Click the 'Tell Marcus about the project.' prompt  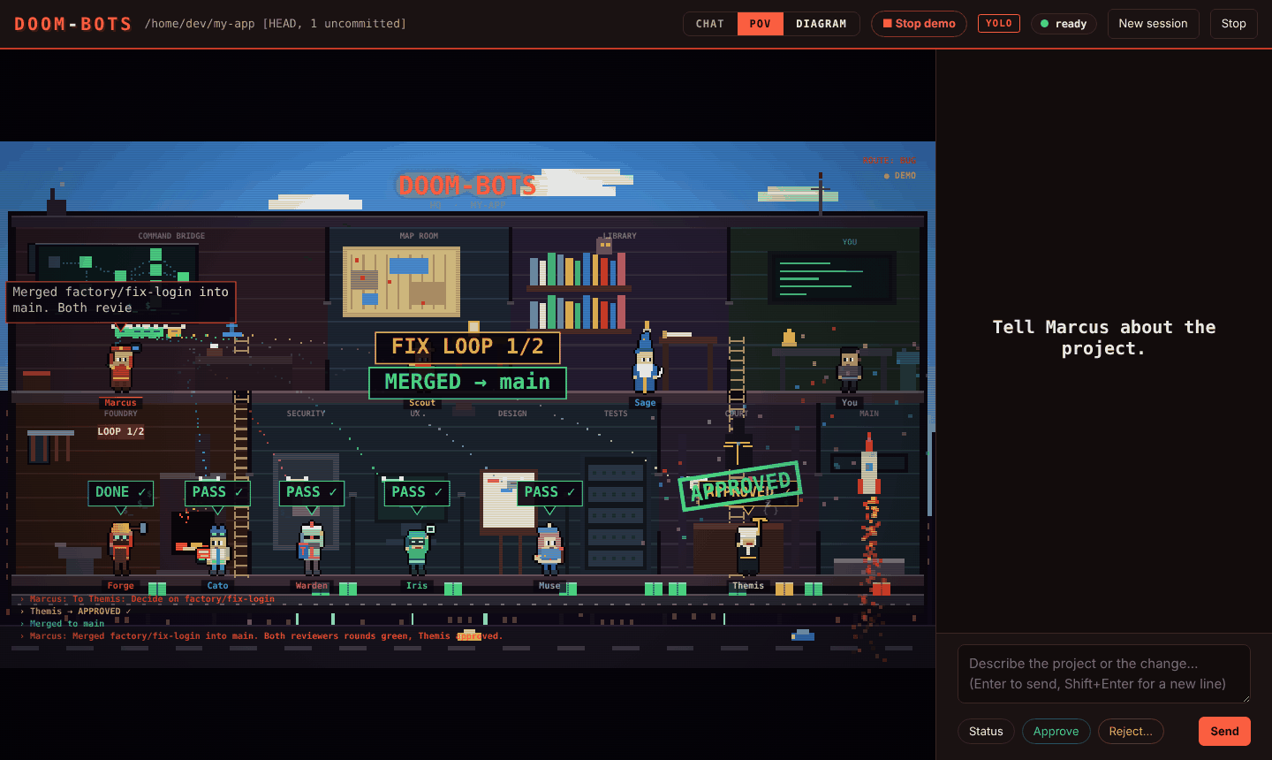pyautogui.click(x=1104, y=338)
